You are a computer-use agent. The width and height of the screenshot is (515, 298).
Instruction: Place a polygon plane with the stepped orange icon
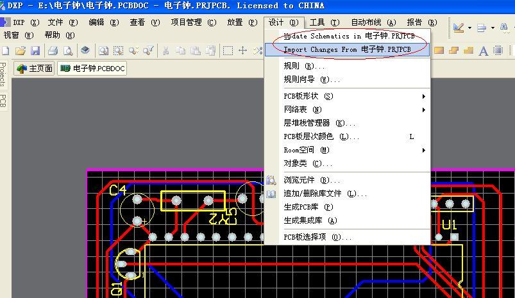tap(453, 51)
